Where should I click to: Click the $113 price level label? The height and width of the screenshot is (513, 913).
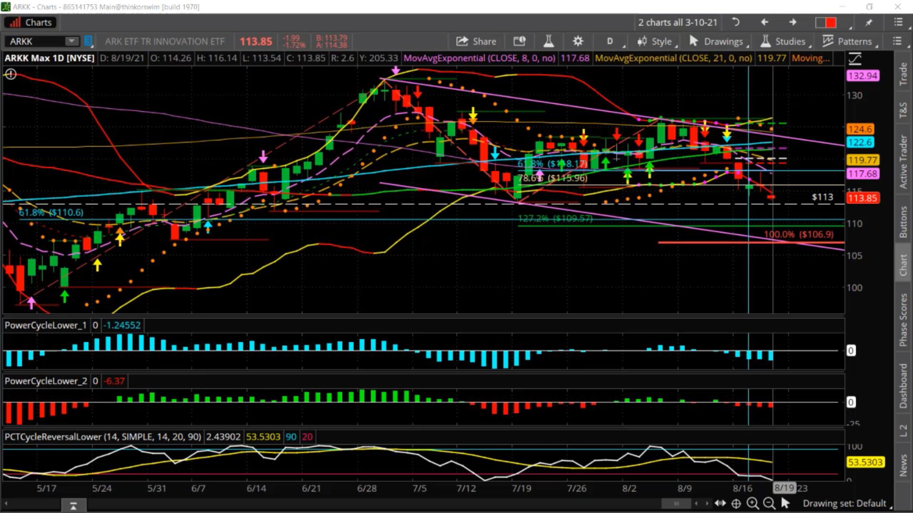(822, 197)
